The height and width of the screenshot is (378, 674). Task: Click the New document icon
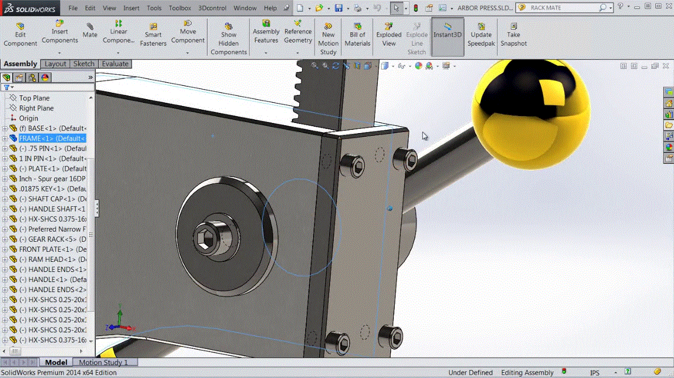point(300,8)
